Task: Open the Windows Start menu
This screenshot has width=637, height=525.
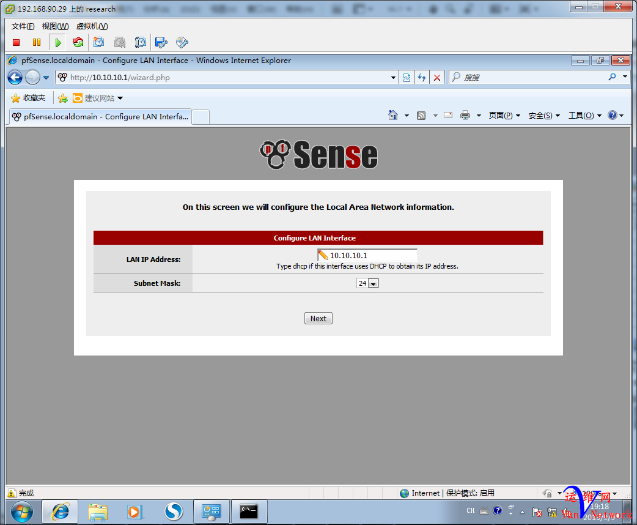Action: tap(22, 512)
